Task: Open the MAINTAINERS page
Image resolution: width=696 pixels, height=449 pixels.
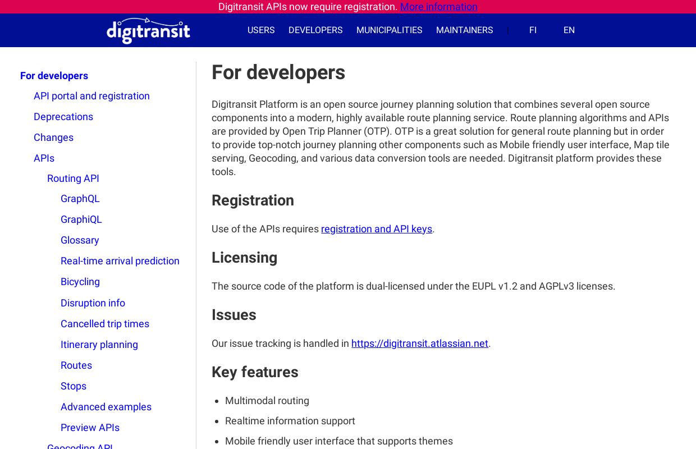Action: (465, 30)
